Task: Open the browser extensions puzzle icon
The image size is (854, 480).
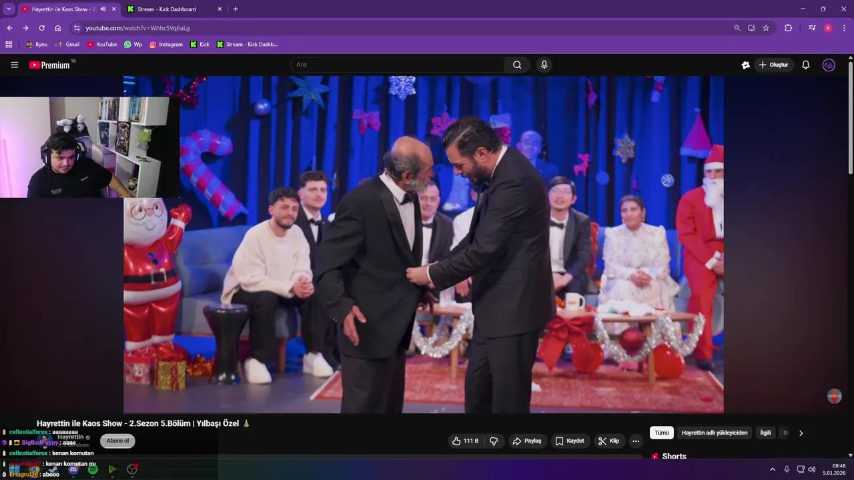Action: (x=788, y=28)
